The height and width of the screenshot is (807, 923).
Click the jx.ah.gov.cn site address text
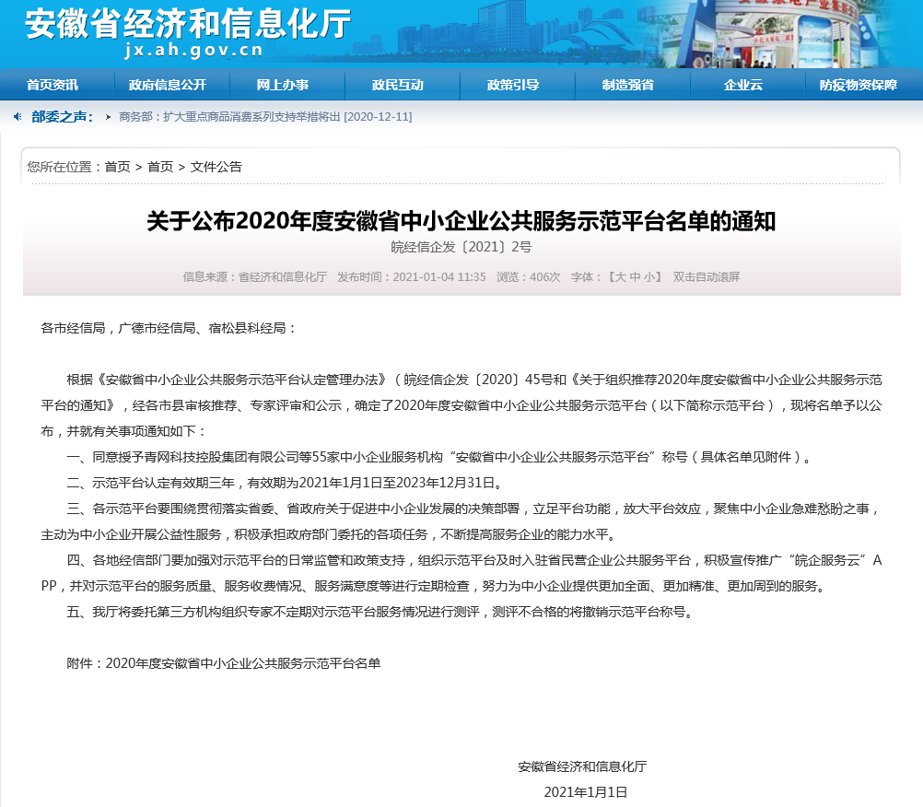tap(193, 51)
